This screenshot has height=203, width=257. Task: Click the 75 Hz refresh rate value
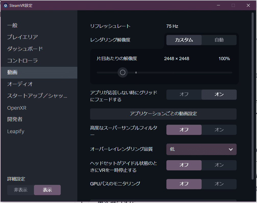[x=172, y=26]
